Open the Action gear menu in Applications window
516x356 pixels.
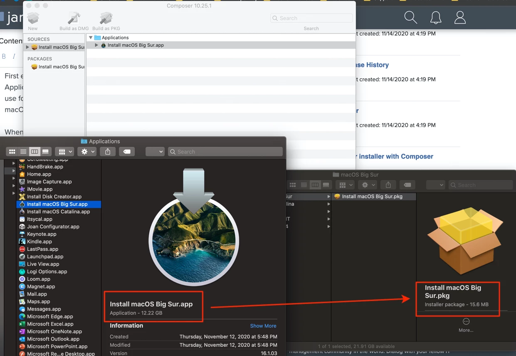[x=87, y=152]
